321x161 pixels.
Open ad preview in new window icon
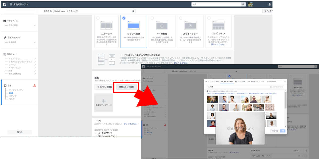pyautogui.click(x=306, y=151)
